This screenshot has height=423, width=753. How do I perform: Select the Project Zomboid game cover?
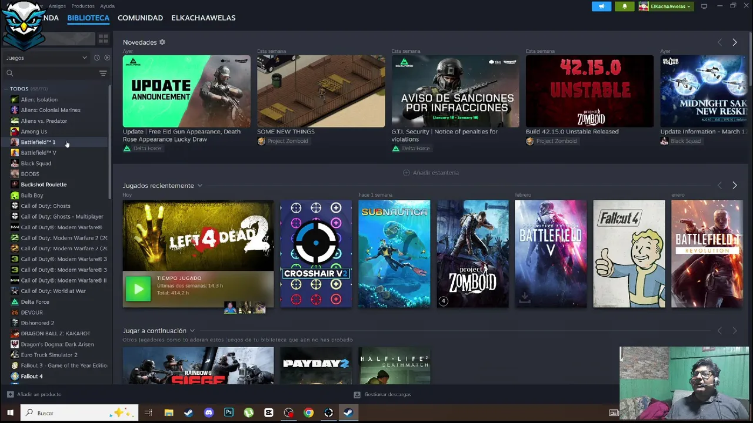tap(473, 254)
